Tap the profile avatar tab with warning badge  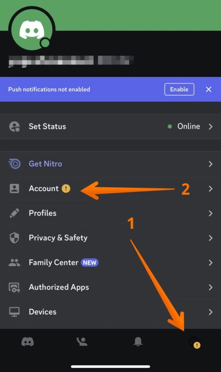tap(195, 343)
